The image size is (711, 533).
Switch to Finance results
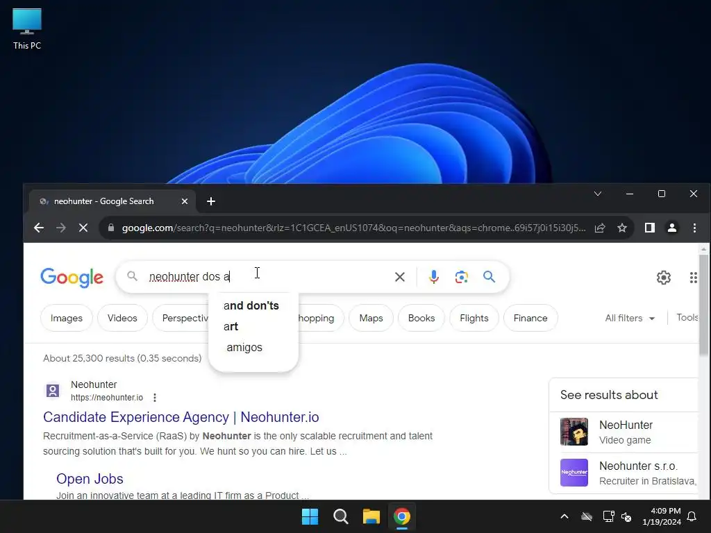[530, 318]
